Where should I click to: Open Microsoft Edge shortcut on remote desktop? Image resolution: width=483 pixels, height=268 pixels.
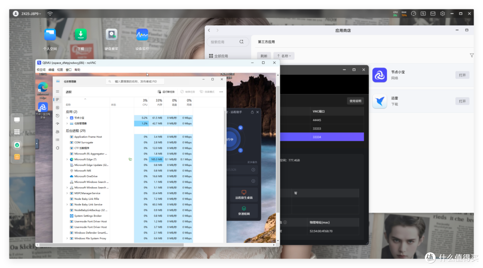[43, 90]
